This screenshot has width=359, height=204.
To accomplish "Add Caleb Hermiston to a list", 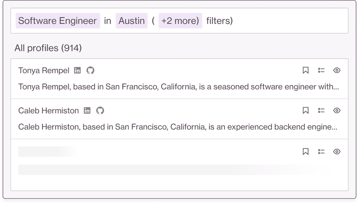I will 321,111.
